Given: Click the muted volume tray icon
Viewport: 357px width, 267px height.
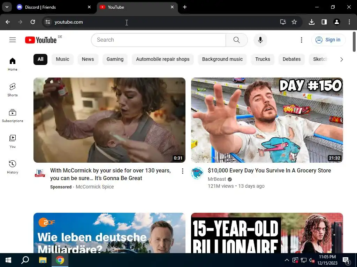Looking at the screenshot, I should click(x=312, y=260).
